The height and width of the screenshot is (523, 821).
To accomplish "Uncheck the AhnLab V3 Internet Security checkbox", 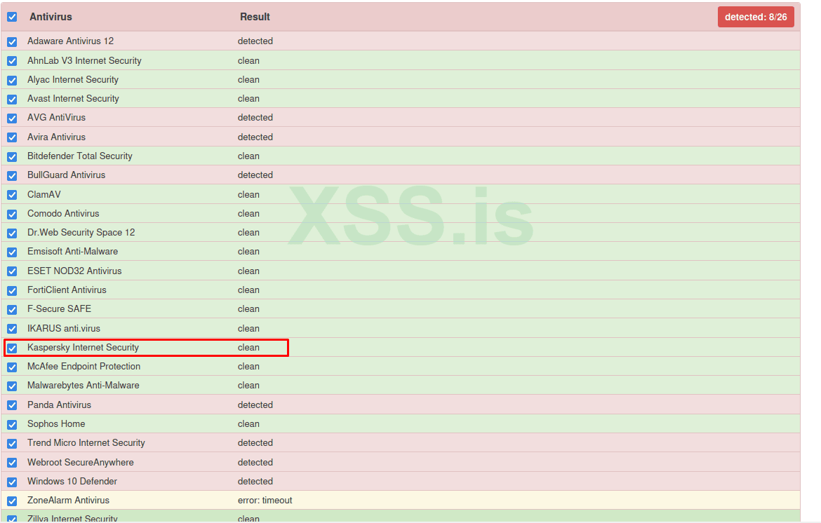I will pos(12,61).
